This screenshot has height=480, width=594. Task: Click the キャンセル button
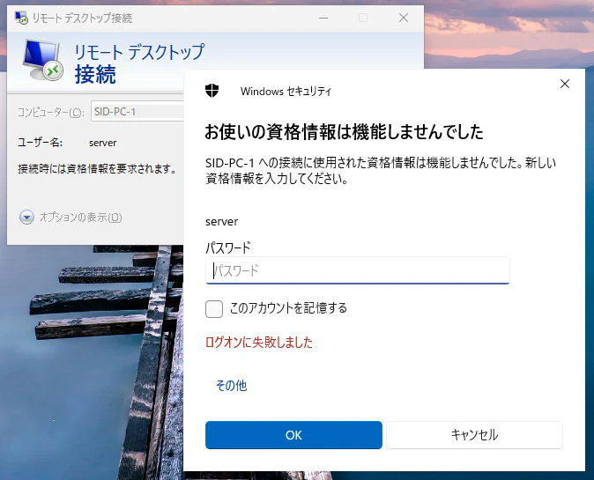click(x=474, y=435)
